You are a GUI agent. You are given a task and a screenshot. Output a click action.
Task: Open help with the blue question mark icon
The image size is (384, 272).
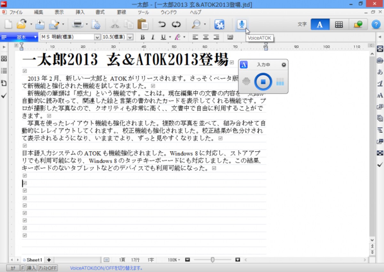point(376,25)
